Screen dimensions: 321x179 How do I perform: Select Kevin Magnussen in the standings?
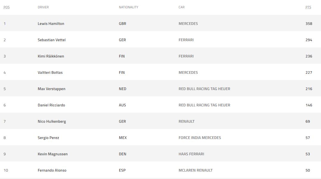(x=53, y=154)
